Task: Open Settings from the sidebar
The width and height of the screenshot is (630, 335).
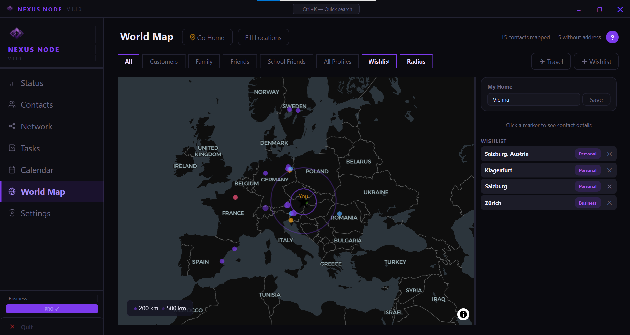Action: (52, 213)
